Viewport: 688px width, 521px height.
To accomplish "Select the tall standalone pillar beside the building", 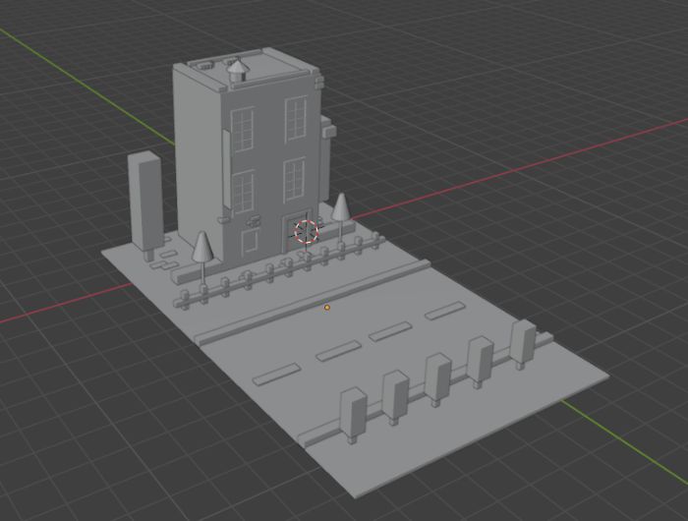I will (145, 205).
